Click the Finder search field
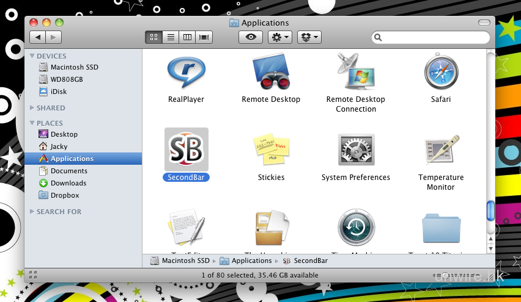521x302 pixels. point(435,37)
